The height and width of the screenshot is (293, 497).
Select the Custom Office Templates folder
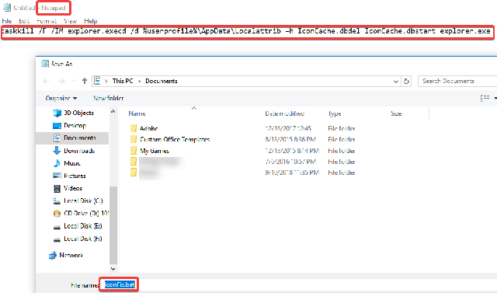pos(175,140)
